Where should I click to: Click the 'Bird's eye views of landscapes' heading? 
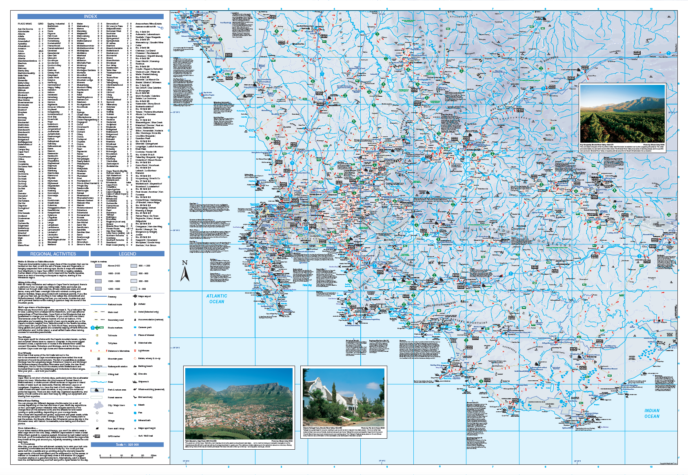pos(34,307)
